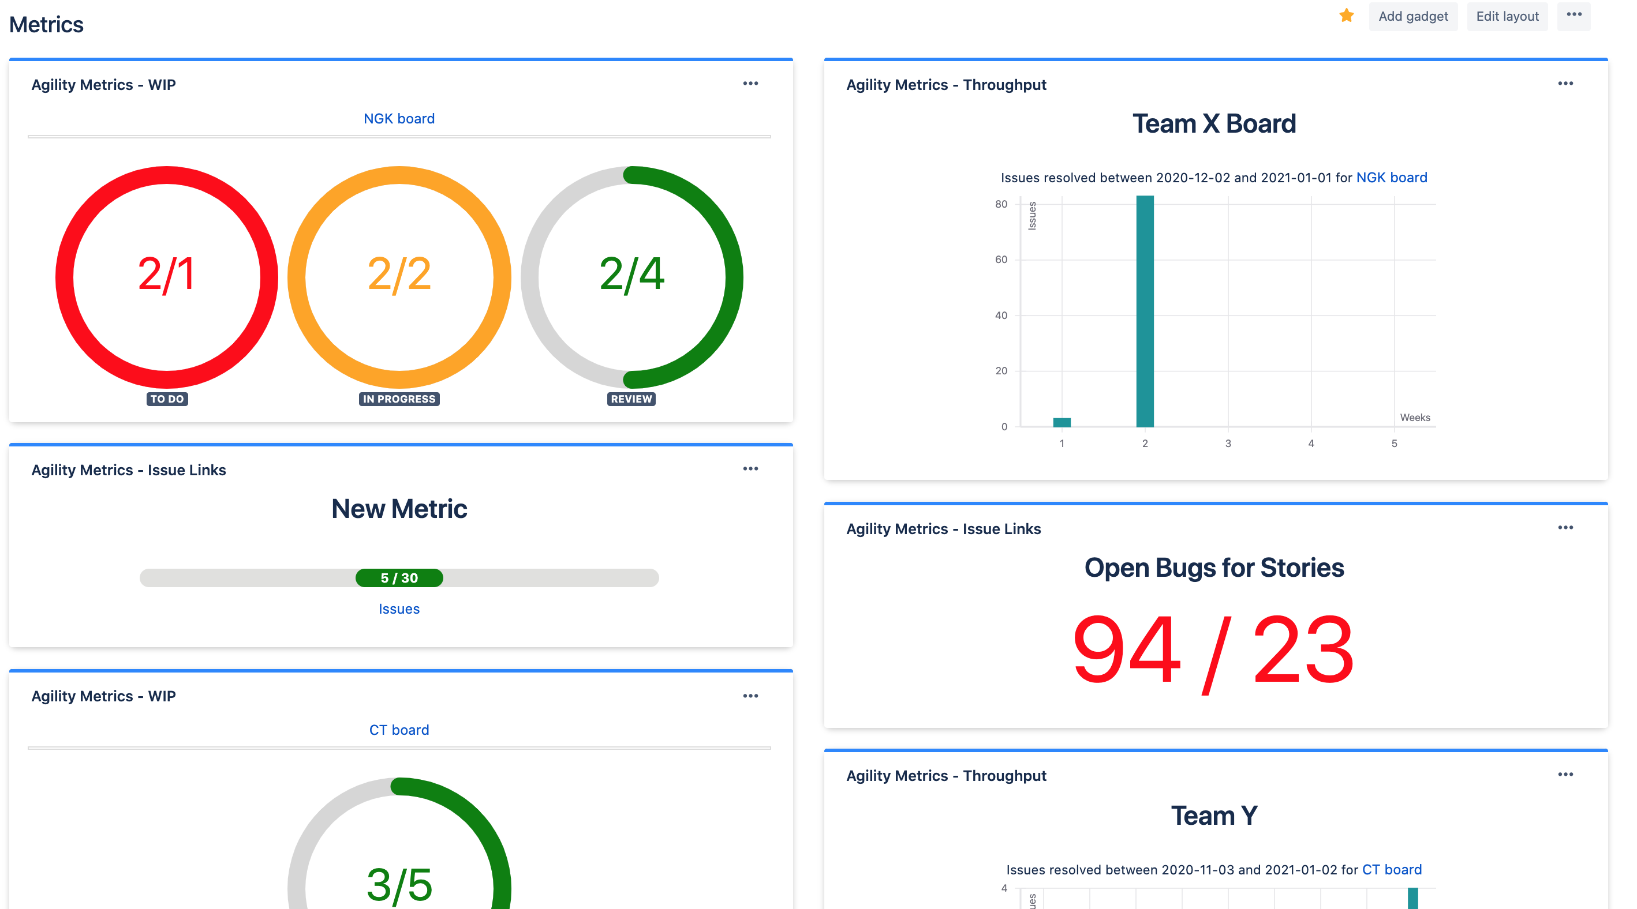Open the options menu on the NGK board WIP gadget
This screenshot has height=909, width=1637.
(750, 83)
